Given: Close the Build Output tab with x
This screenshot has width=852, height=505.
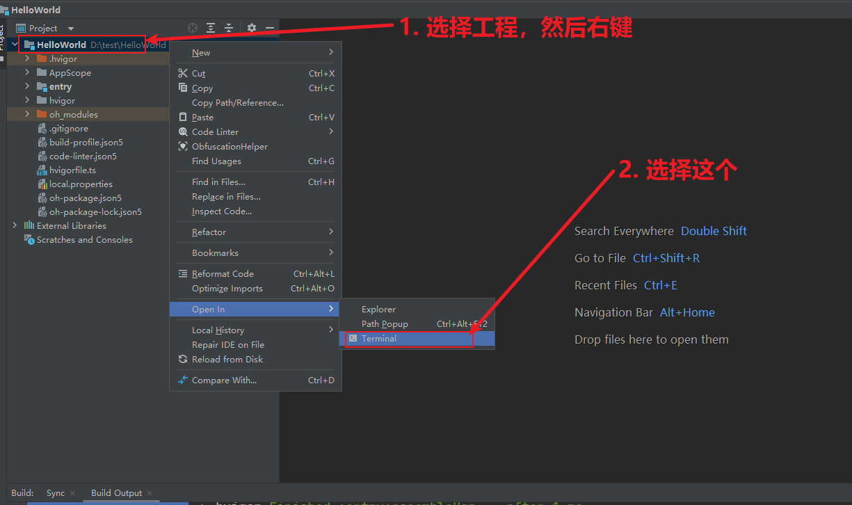Looking at the screenshot, I should point(150,493).
